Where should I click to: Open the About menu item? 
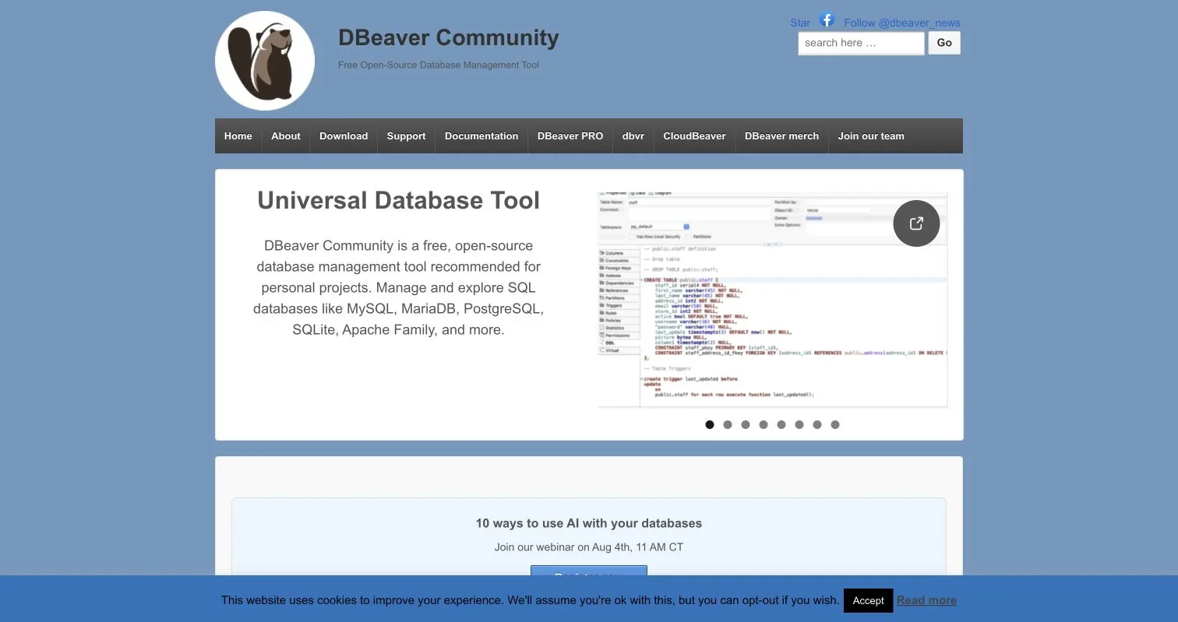[x=286, y=135]
